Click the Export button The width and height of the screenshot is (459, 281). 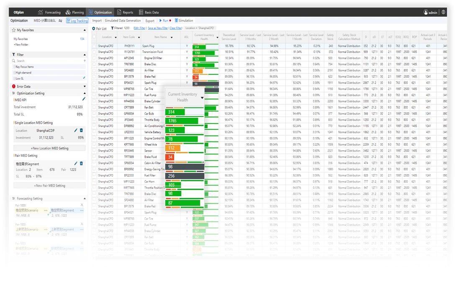[150, 21]
